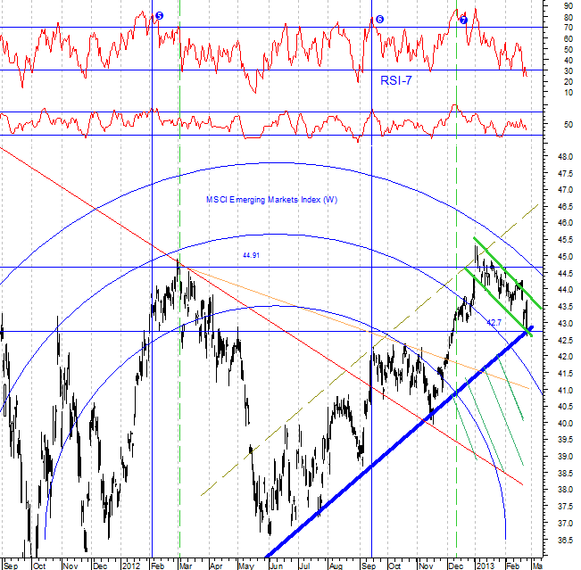Click the 38.5 price axis label
Viewport: 581px width, 570px height.
click(x=565, y=474)
